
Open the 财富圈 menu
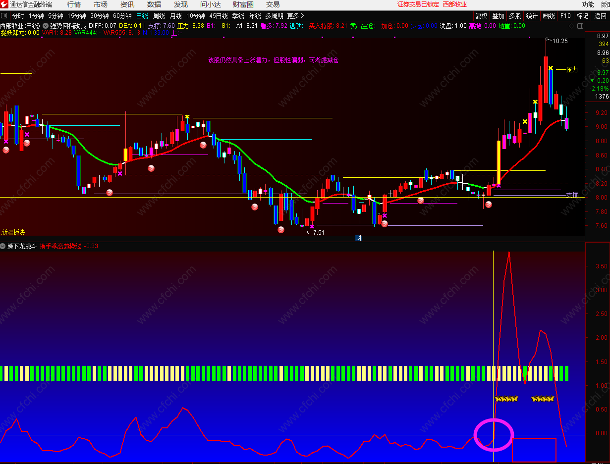(243, 4)
